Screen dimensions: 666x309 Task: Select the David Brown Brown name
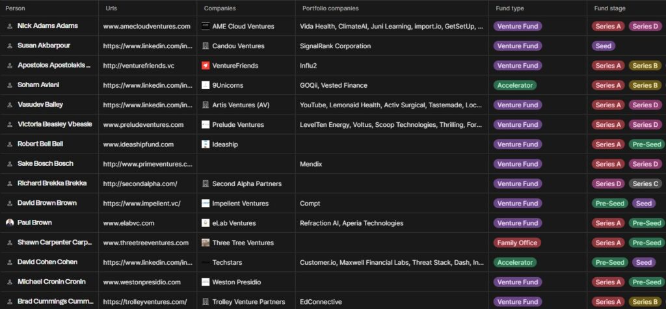[x=47, y=203]
